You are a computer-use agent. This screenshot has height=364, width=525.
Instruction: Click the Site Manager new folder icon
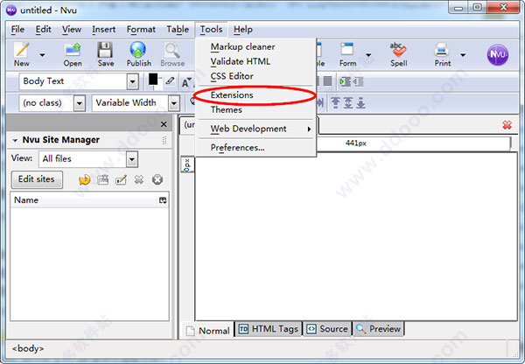click(x=102, y=180)
